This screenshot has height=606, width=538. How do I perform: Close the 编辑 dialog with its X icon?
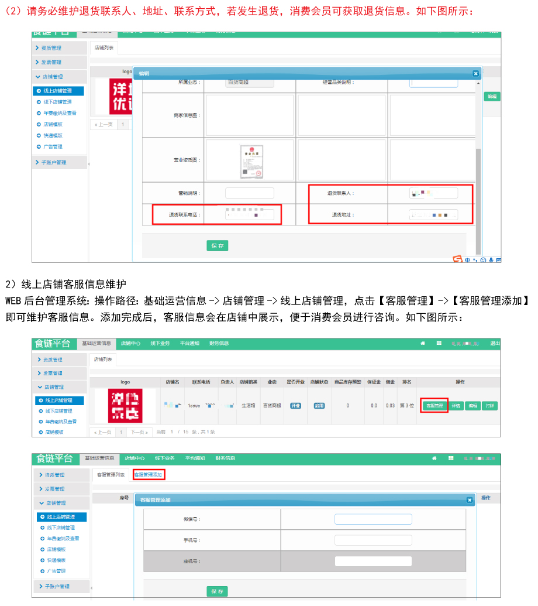[x=475, y=73]
